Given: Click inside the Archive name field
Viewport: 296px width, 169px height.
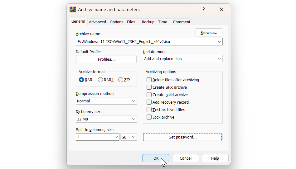Looking at the screenshot, I should click(x=145, y=42).
